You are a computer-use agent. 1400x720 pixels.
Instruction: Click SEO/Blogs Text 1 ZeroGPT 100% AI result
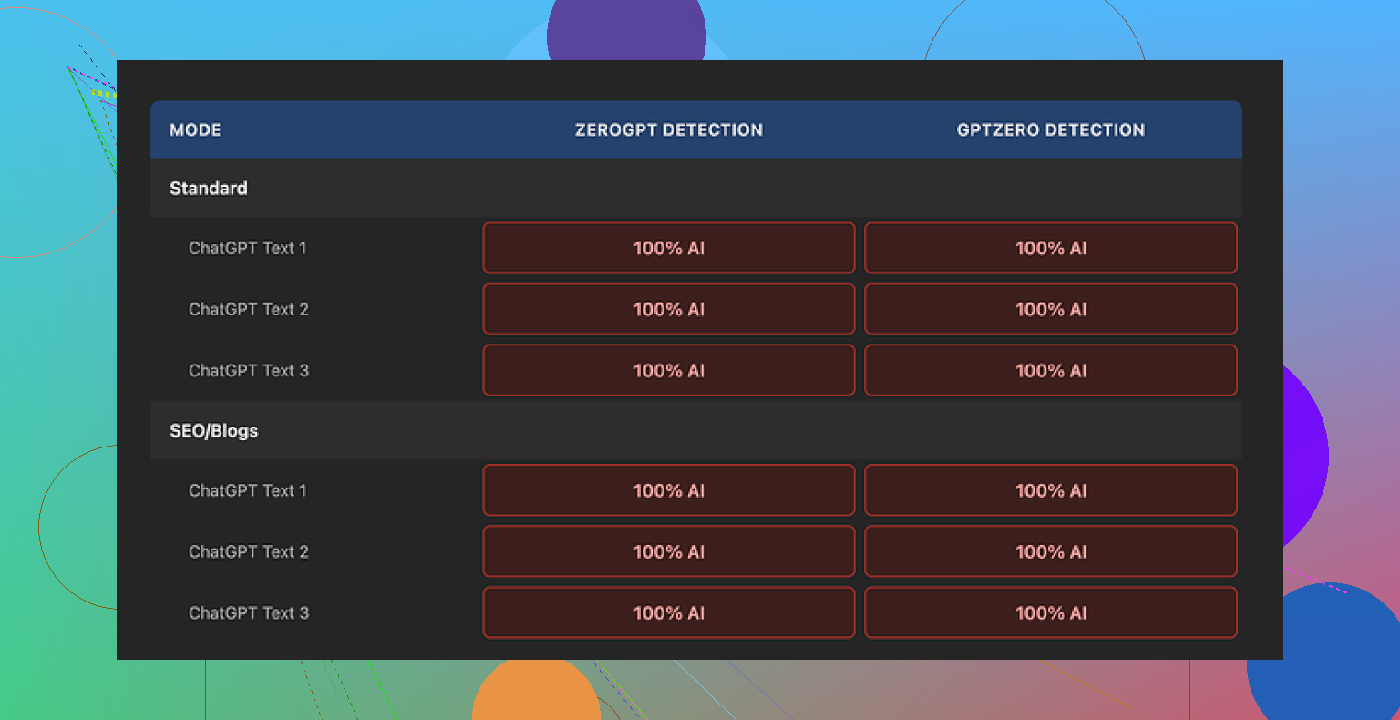point(668,490)
